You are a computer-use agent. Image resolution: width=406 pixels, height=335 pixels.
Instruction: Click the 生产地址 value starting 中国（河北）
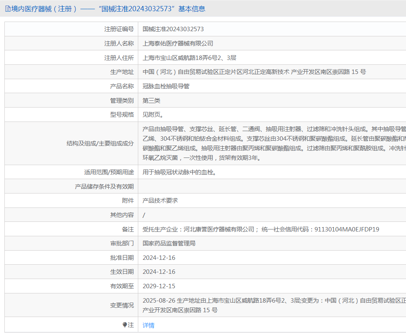pyautogui.click(x=254, y=72)
